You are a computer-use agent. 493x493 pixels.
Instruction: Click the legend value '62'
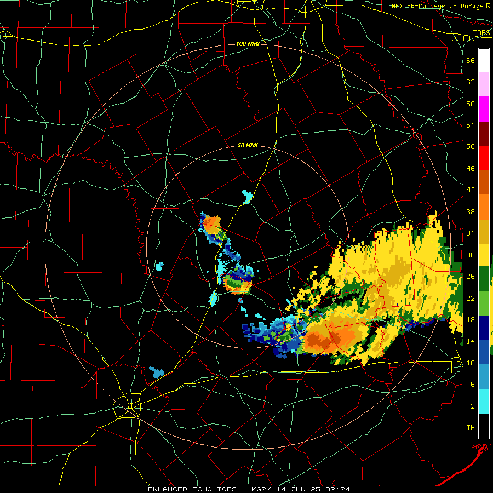[471, 82]
